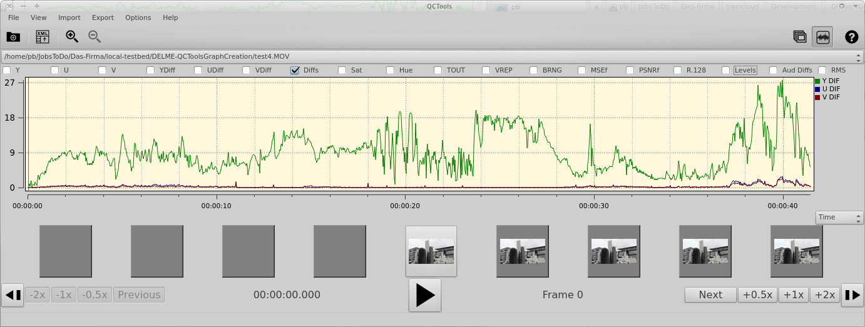Switch to the graphs layout view icon

(x=822, y=37)
